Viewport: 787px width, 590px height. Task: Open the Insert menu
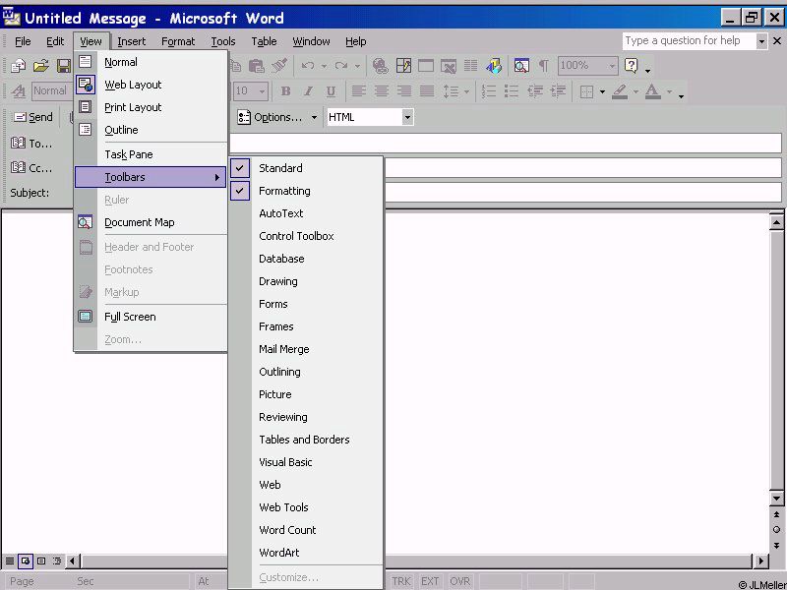point(131,41)
